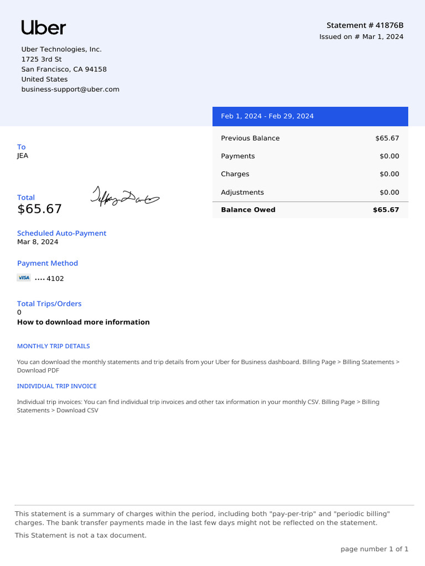Click the Mar 8, 2024 auto-payment date
This screenshot has height=566, width=425.
click(38, 242)
